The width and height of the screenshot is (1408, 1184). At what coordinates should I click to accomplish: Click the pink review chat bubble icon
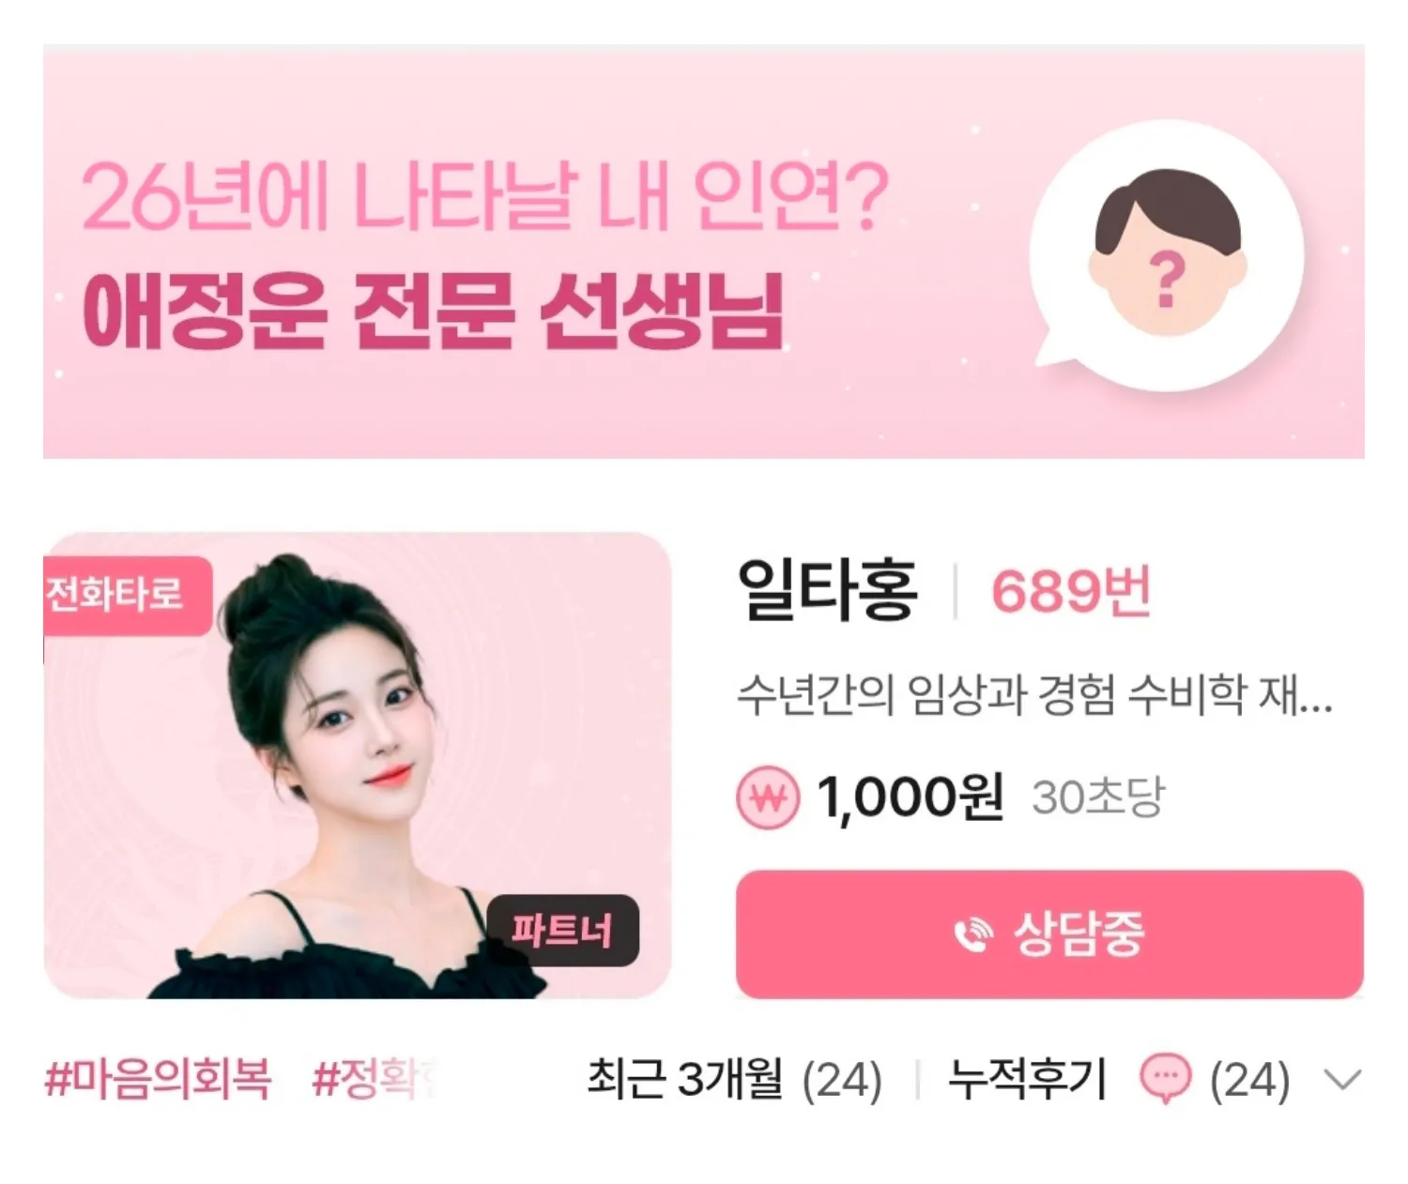[1165, 1078]
